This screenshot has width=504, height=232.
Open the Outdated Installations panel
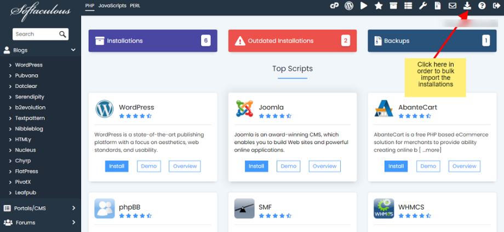point(293,41)
